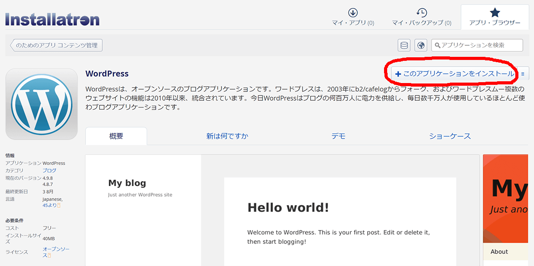This screenshot has height=266, width=534.
Task: Click the 40MB install size value
Action: pos(49,238)
